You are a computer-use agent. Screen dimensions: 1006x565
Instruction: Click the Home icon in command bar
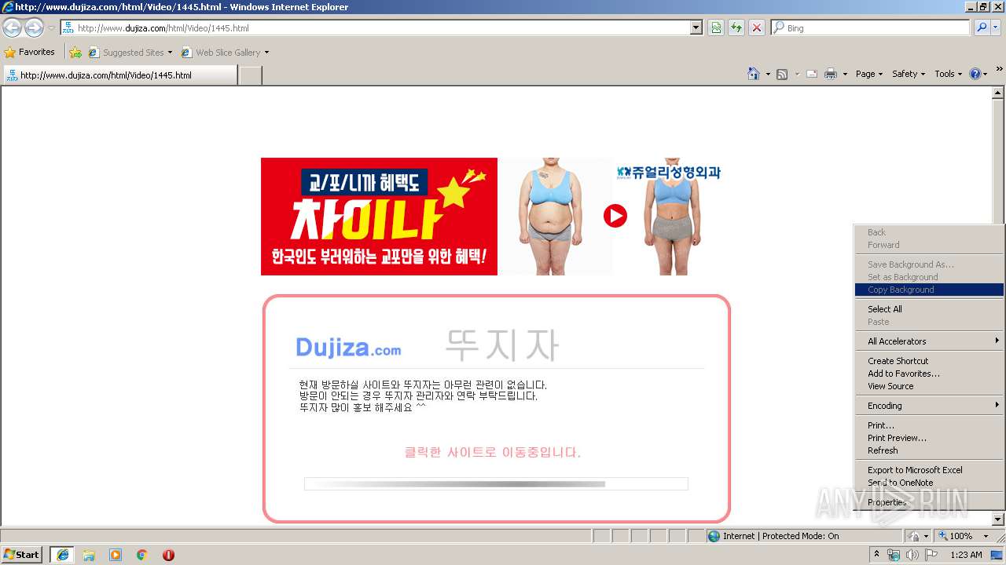pos(753,74)
